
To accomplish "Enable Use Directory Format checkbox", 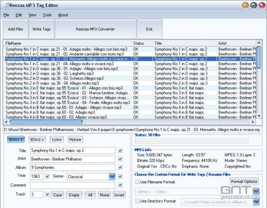I will coord(138,201).
